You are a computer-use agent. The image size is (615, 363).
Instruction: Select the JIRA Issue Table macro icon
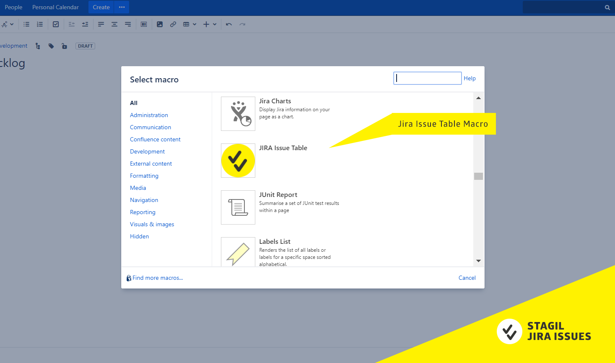click(x=238, y=161)
